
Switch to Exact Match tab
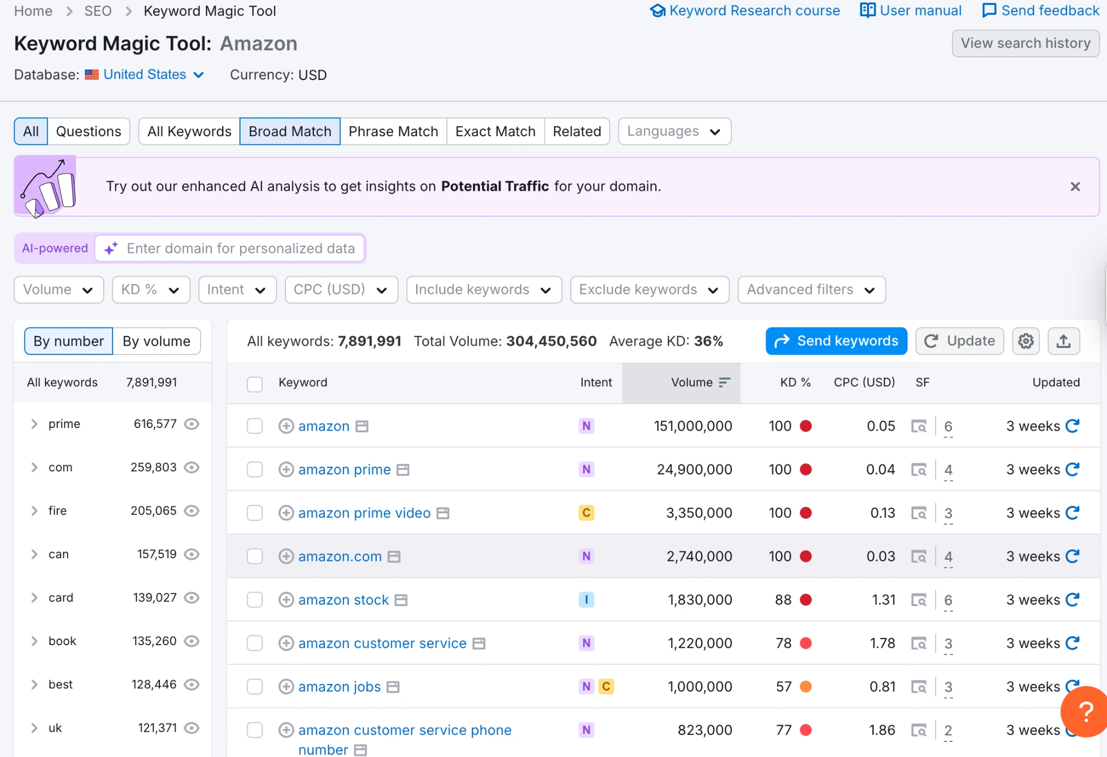pyautogui.click(x=496, y=131)
